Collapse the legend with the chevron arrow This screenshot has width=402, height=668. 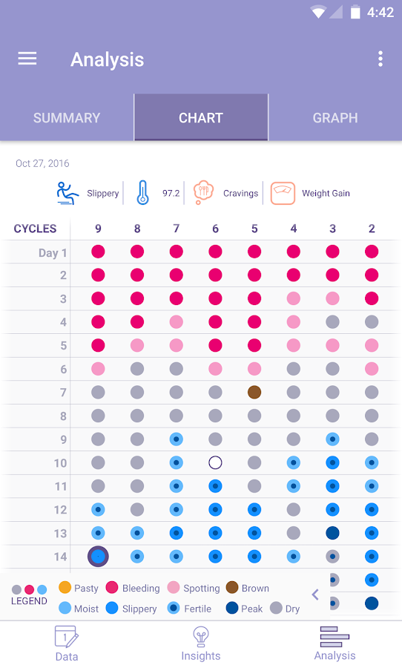(x=315, y=595)
